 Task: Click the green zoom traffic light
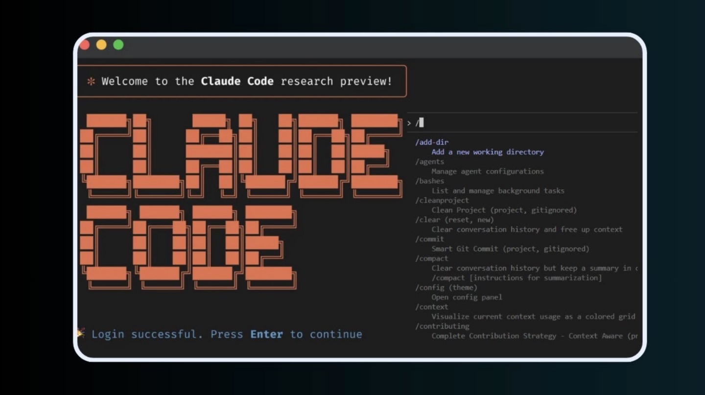click(x=118, y=45)
